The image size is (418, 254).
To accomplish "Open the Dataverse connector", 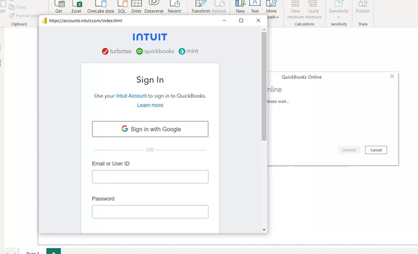I will tap(154, 6).
